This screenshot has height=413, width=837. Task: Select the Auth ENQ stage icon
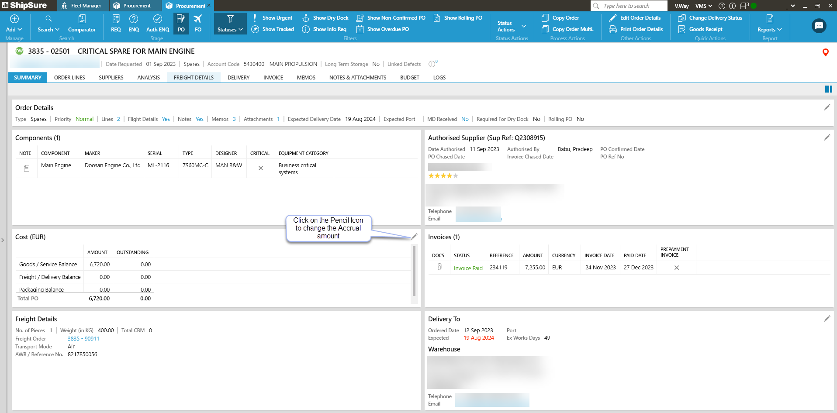point(157,23)
